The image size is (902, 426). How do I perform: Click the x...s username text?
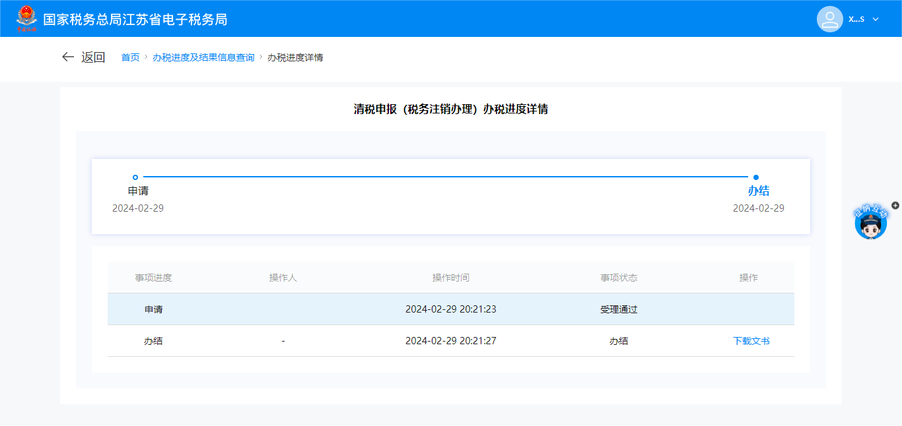(856, 19)
